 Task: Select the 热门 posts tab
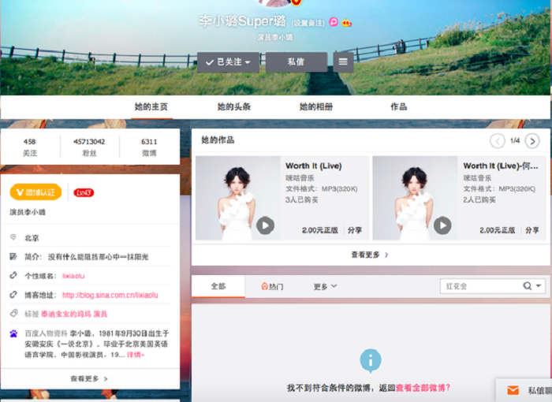click(x=272, y=286)
